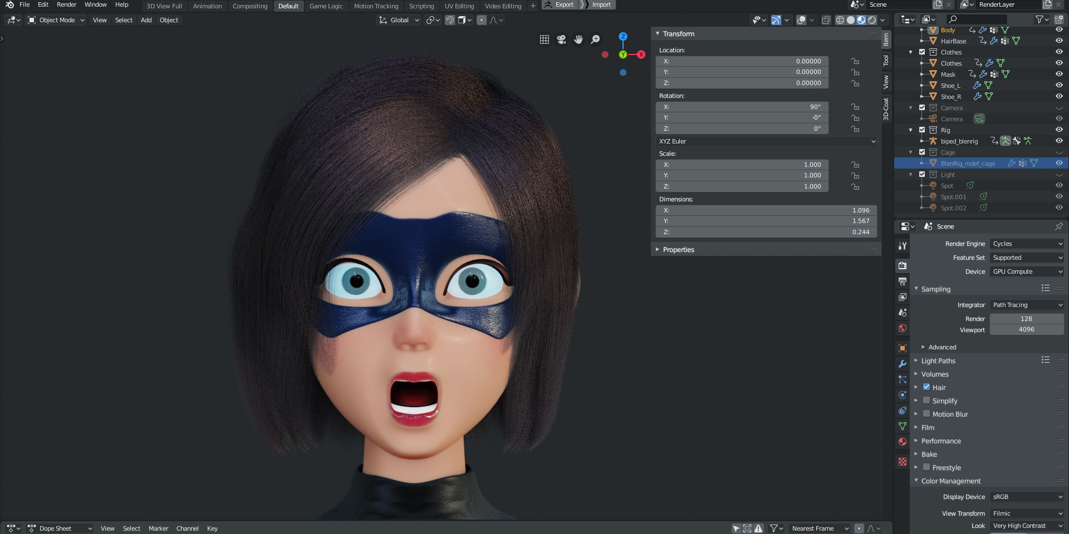Lock the Location X value

pyautogui.click(x=855, y=61)
